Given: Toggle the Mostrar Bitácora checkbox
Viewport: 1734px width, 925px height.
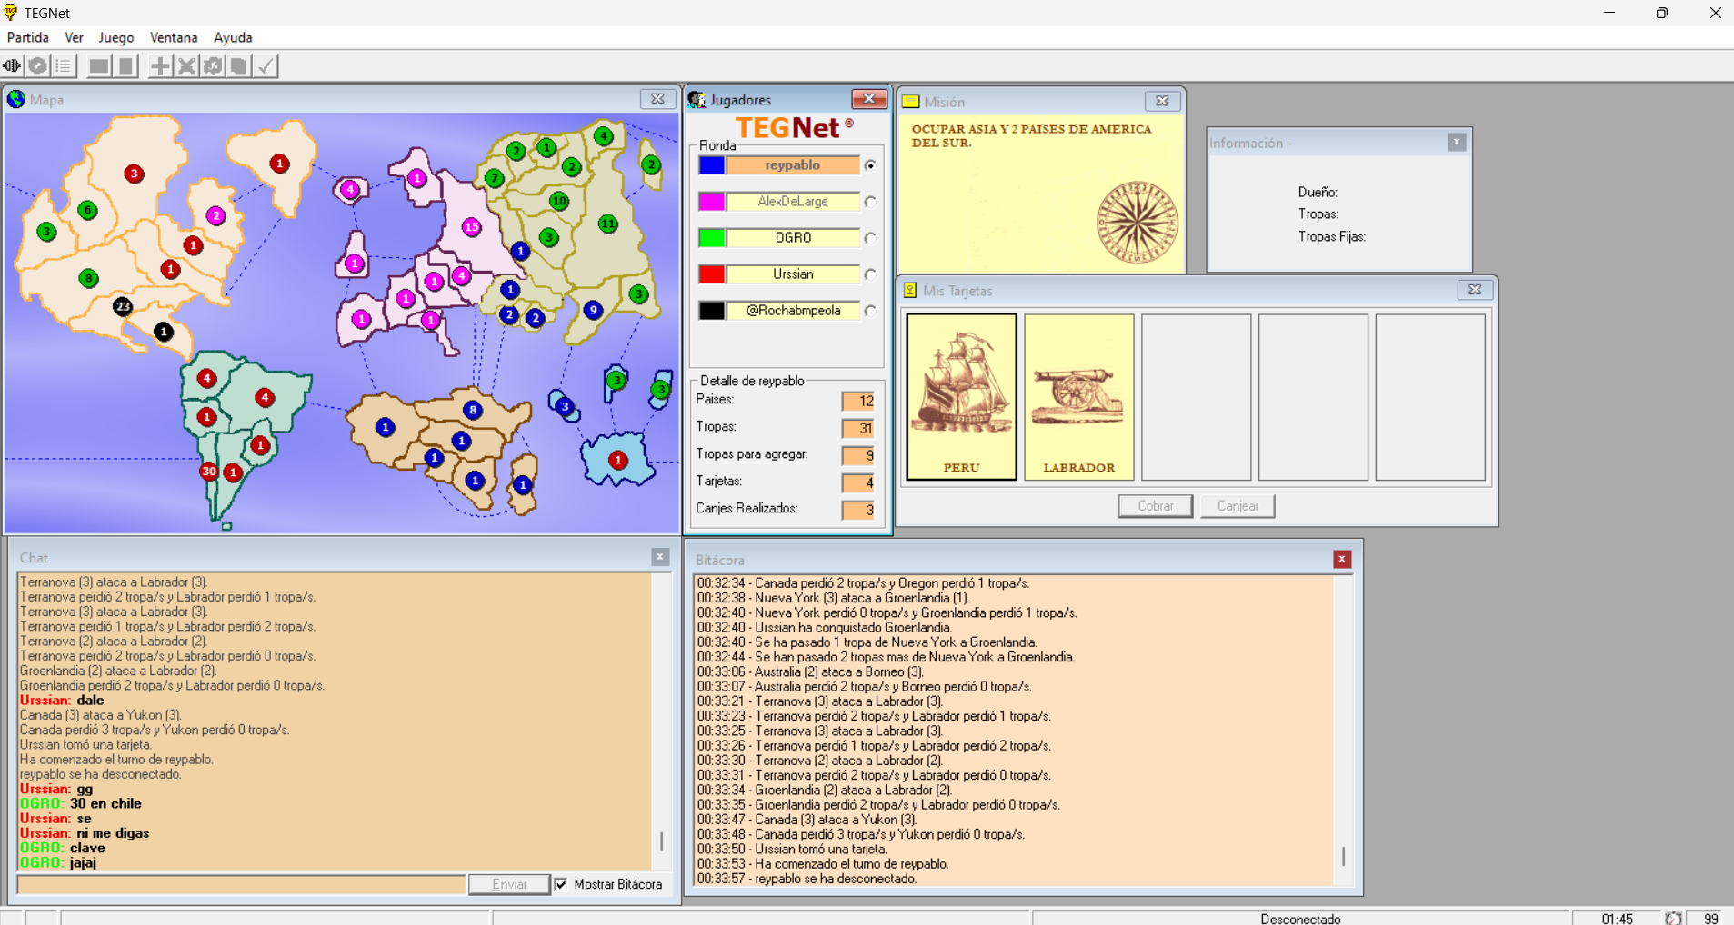Looking at the screenshot, I should 561,884.
